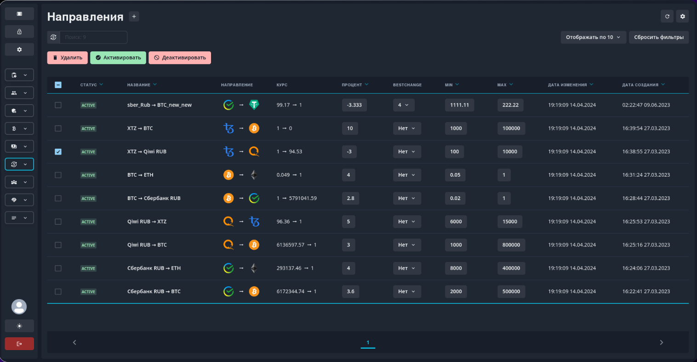Select the sber_Rub → BTC_new_new row checkbox
The image size is (697, 362).
58,105
